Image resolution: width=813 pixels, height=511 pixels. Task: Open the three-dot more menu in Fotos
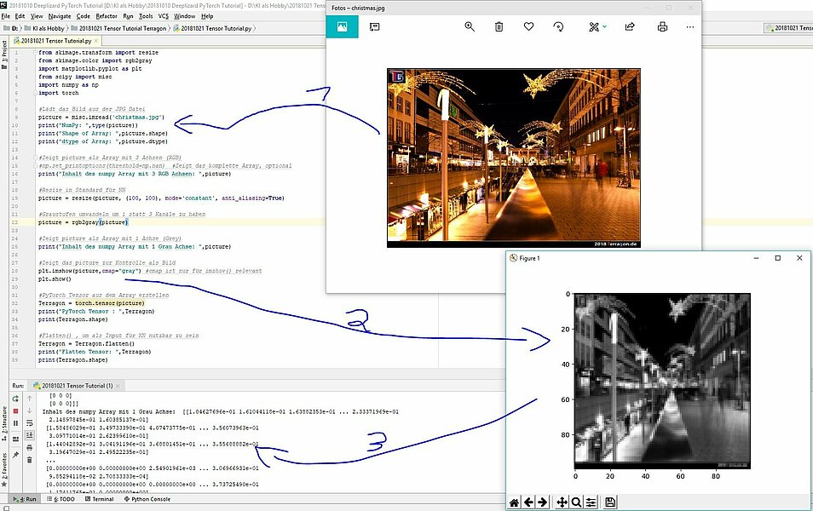click(x=690, y=26)
